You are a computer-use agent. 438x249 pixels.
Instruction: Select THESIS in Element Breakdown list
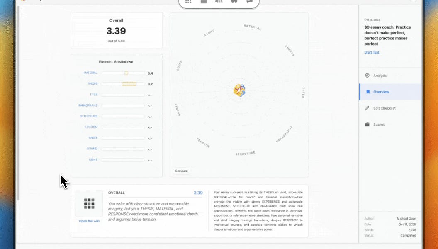[x=92, y=83]
